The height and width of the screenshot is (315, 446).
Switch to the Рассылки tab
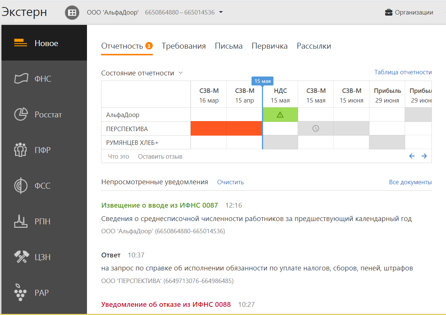314,46
